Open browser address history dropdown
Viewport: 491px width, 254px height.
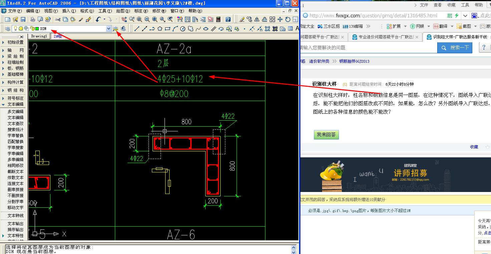[465, 16]
